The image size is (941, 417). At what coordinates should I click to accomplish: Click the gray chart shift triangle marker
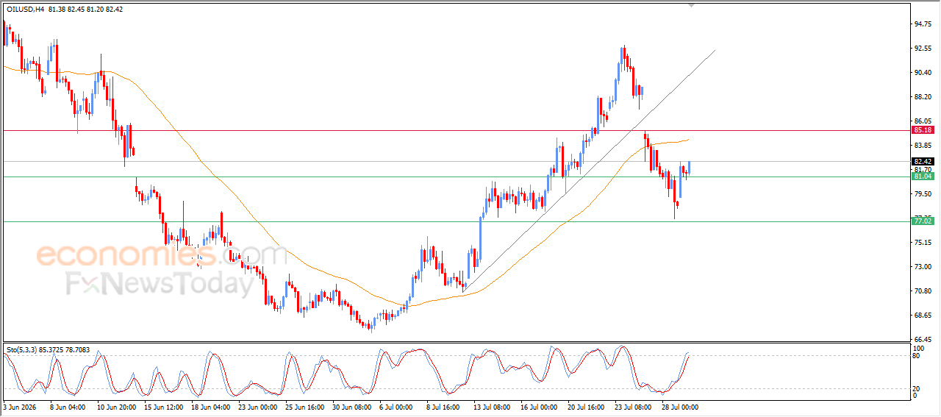(691, 4)
